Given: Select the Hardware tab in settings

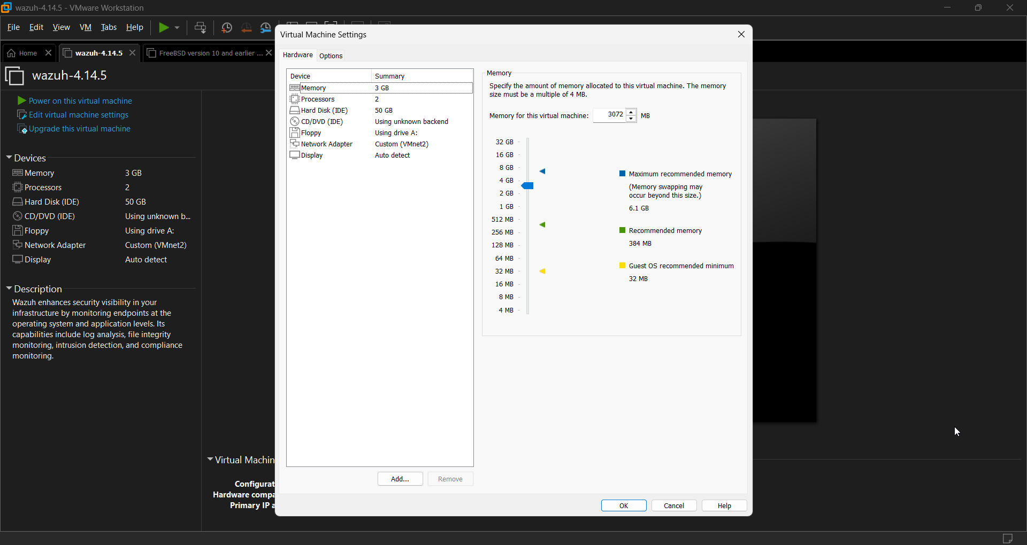Looking at the screenshot, I should tap(298, 55).
